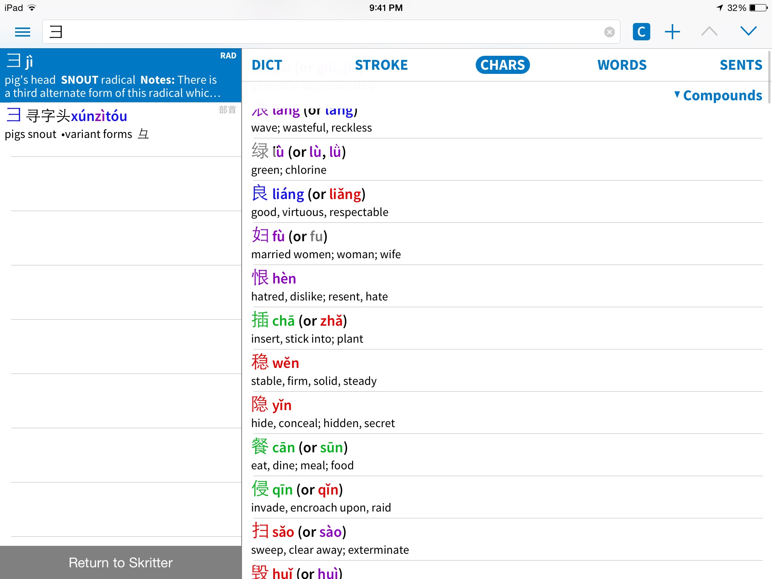This screenshot has height=579, width=772.
Task: Open the WORDS tab
Action: pos(622,65)
